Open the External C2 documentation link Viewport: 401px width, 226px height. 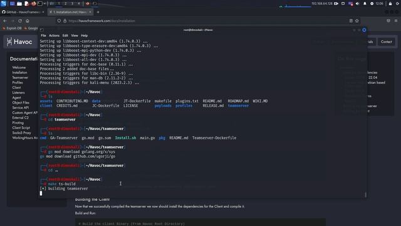tap(21, 117)
